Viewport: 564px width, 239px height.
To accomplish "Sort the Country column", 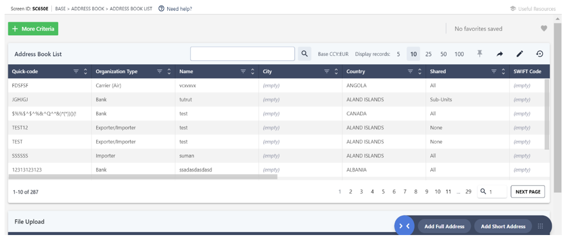I will [420, 72].
